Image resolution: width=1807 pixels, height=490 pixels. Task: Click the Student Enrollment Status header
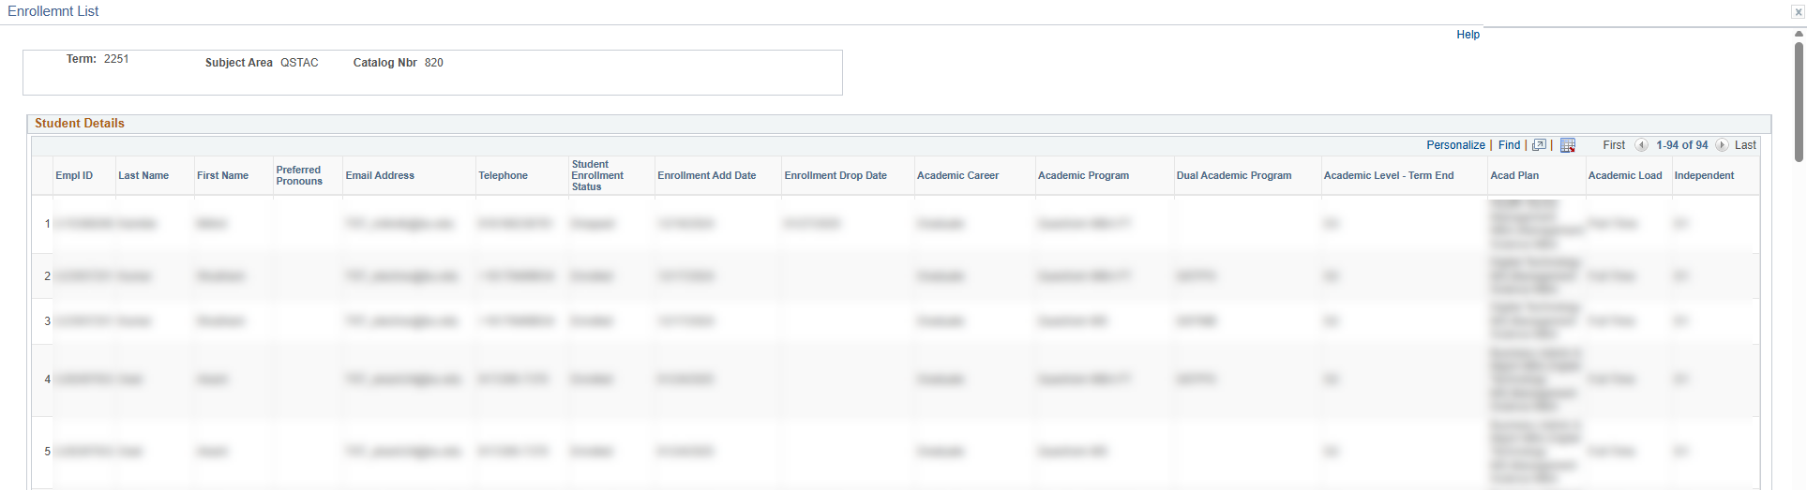[597, 175]
